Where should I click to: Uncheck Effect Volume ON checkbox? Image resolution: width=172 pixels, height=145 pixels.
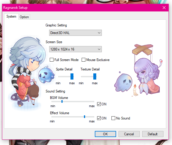(99, 118)
